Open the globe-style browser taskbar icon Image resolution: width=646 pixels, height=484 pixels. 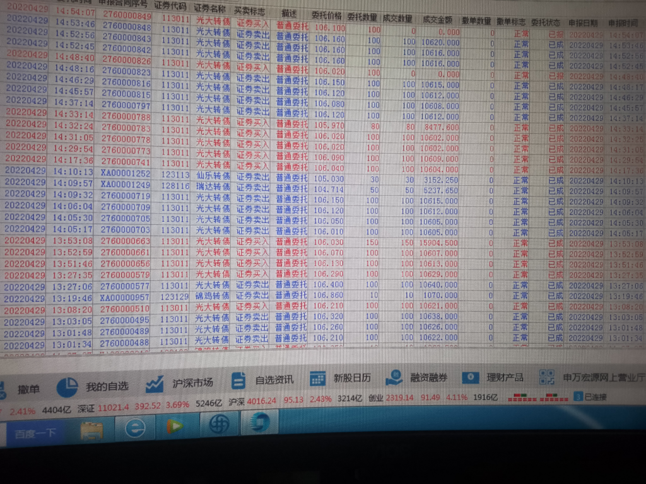219,424
